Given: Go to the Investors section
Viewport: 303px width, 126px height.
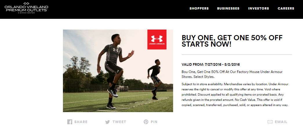Looking at the screenshot, I should (x=258, y=8).
